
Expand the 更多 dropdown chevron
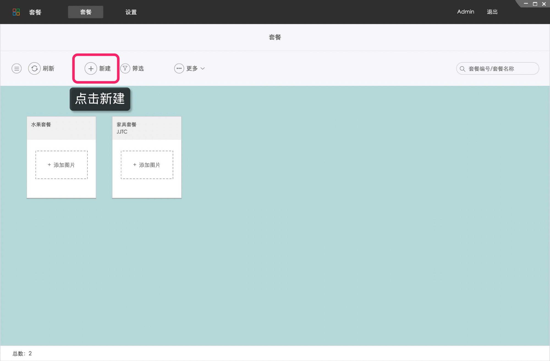point(203,68)
